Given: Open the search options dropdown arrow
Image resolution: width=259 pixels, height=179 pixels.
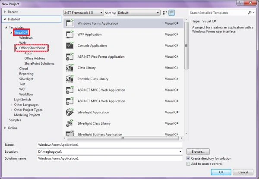Looking at the screenshot, I should tap(253, 13).
